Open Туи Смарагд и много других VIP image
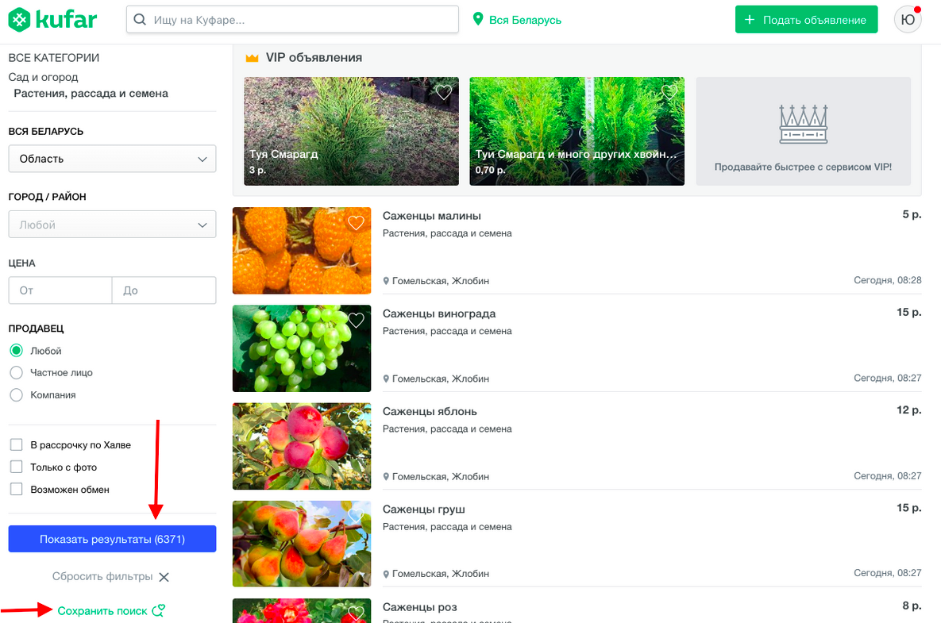 577,131
